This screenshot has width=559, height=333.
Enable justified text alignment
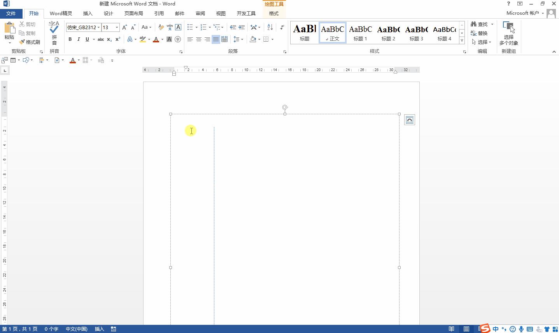pos(216,39)
